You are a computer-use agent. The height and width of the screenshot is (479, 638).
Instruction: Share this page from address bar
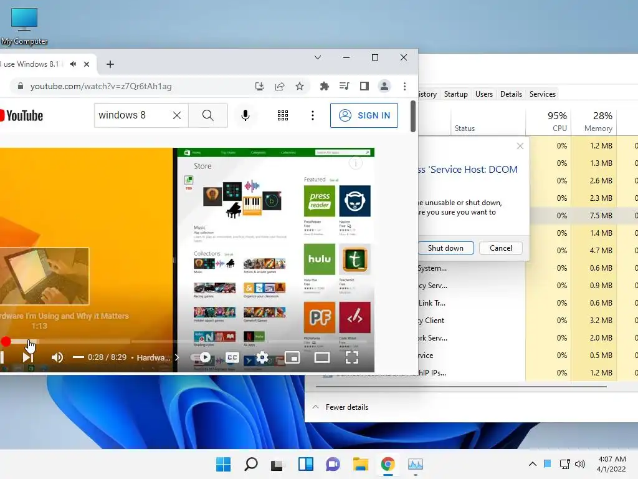tap(280, 86)
